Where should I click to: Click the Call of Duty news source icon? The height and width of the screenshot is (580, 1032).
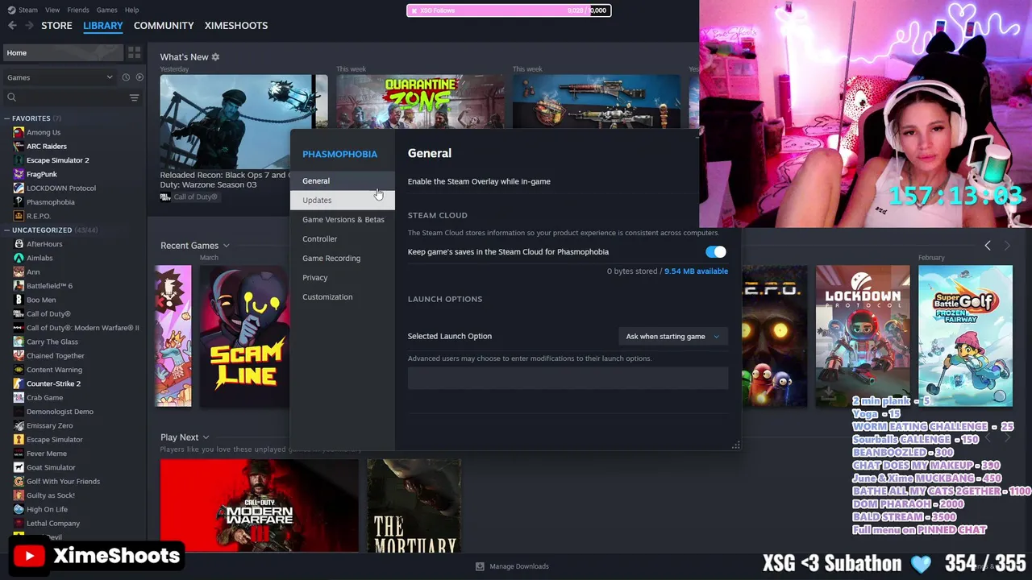click(165, 197)
